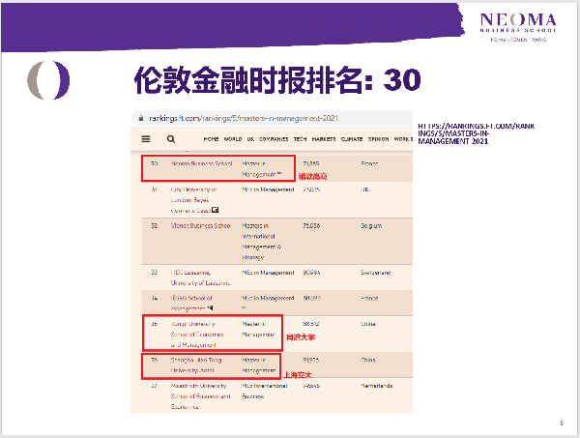This screenshot has height=438, width=580.
Task: Click the slide page number at bottom right
Action: pos(562,423)
